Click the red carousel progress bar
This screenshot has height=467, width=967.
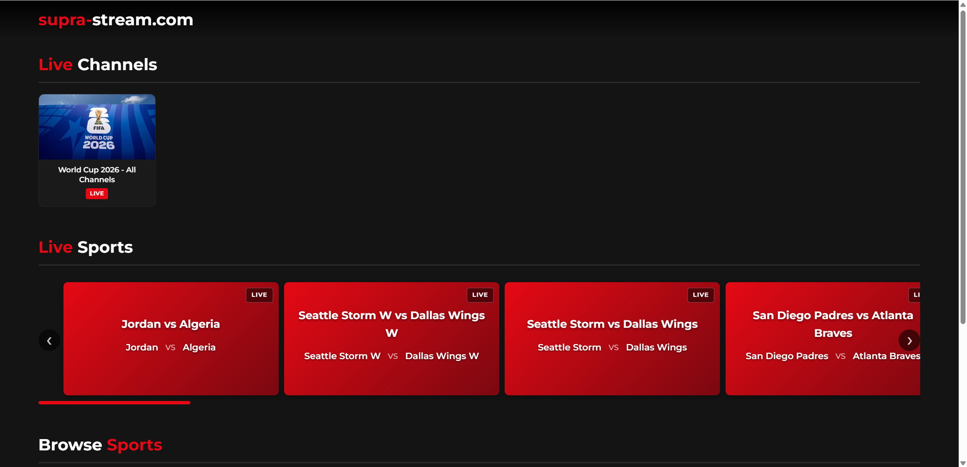point(114,403)
